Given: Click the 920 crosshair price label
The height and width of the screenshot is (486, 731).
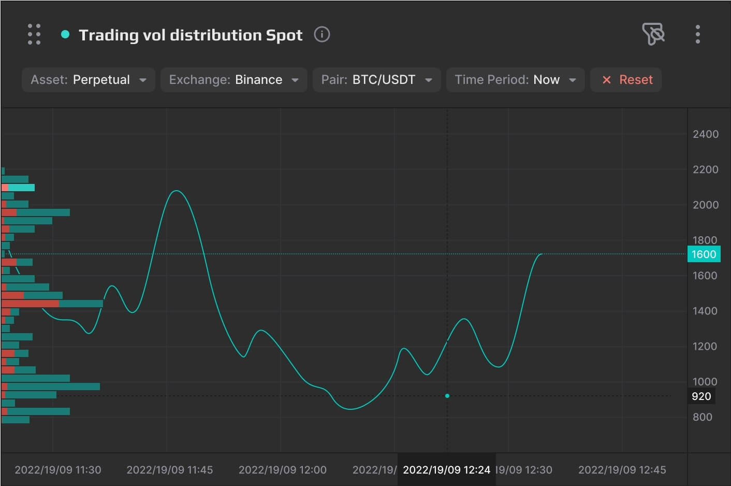Looking at the screenshot, I should pos(701,396).
